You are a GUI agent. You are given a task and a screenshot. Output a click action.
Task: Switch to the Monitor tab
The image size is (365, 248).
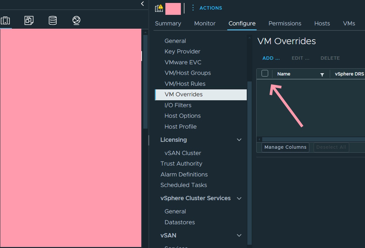pyautogui.click(x=205, y=23)
